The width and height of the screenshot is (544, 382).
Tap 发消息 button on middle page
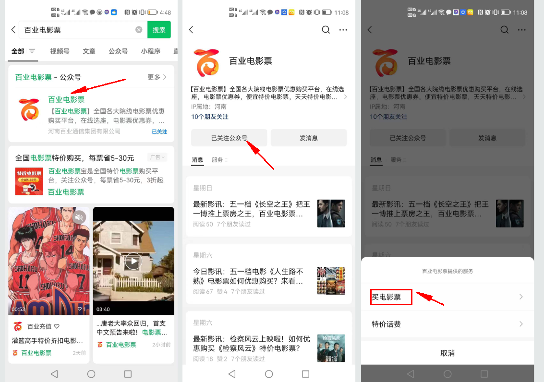coord(309,138)
